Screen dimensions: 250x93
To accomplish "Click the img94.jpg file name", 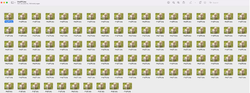I will [x=78, y=22].
